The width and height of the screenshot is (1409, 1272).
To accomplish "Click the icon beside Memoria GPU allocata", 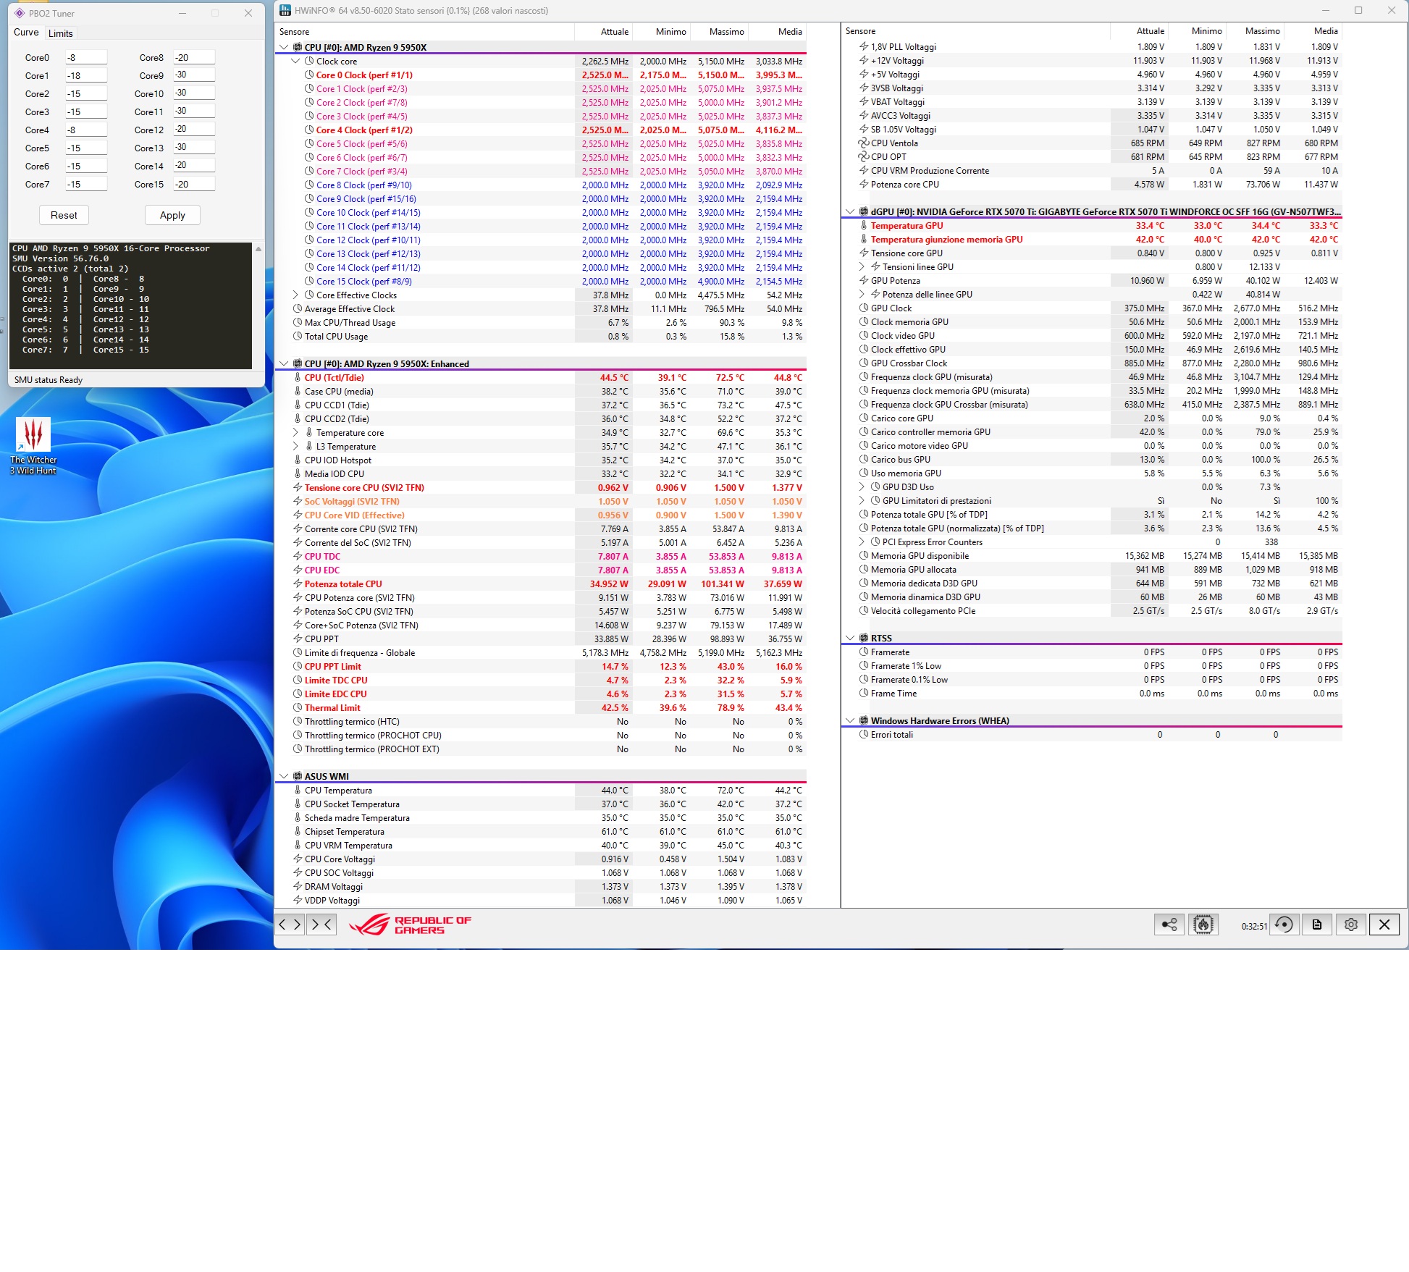I will pyautogui.click(x=863, y=570).
